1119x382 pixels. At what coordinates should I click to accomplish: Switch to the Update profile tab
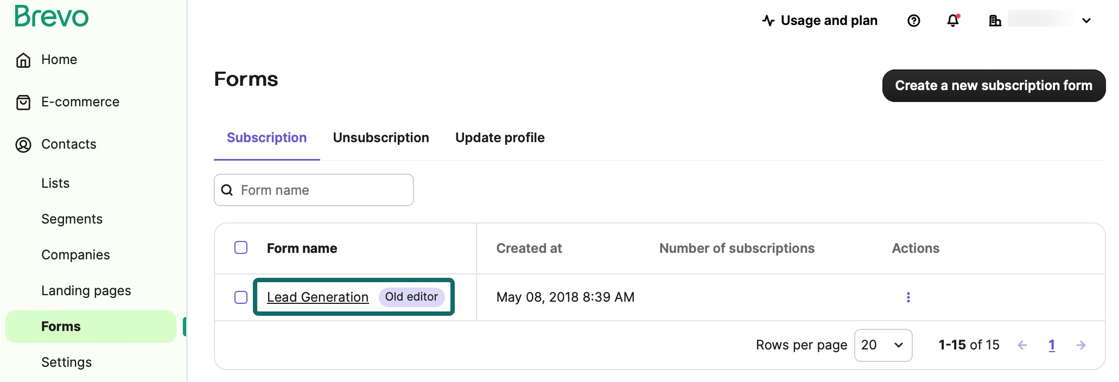point(500,138)
